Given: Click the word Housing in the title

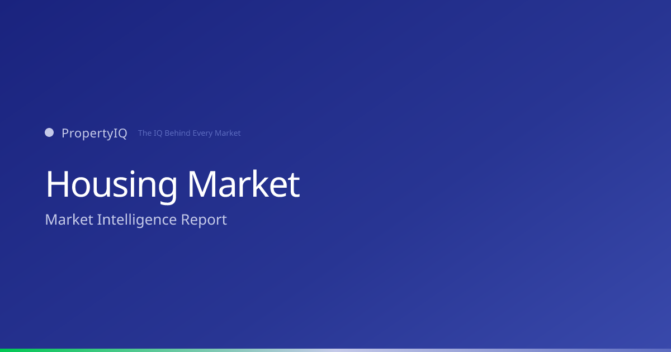Looking at the screenshot, I should click(112, 185).
